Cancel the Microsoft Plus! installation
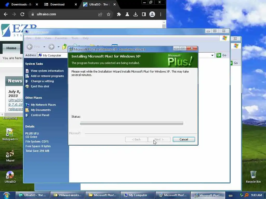This screenshot has width=266, height=199. pos(184,139)
